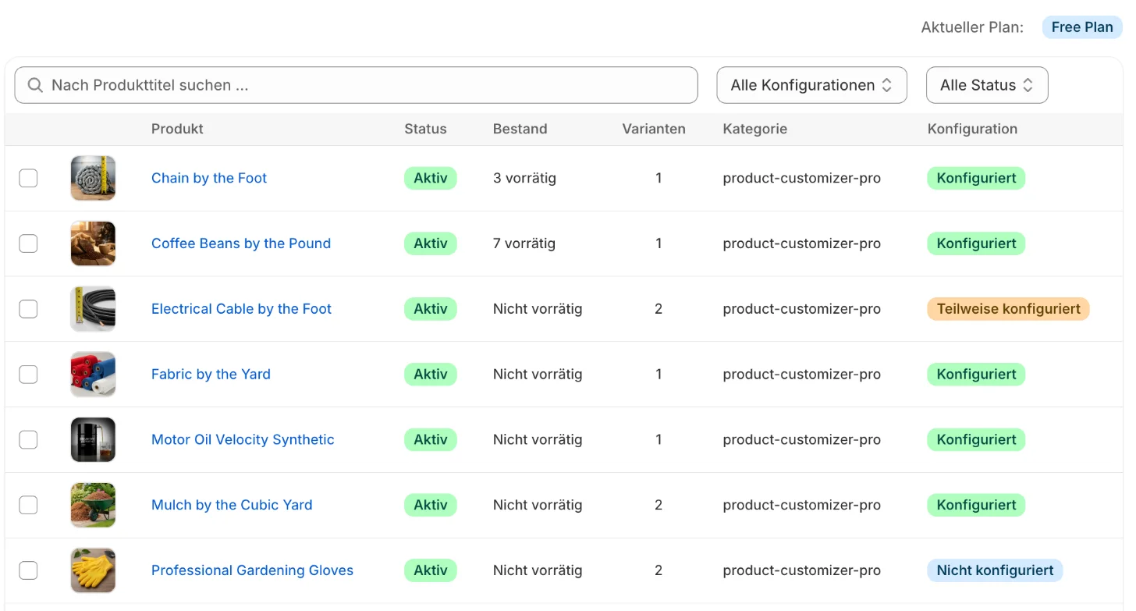Click Nicht vorrätig in the Electrical Cable row
This screenshot has width=1136, height=611.
(x=538, y=309)
